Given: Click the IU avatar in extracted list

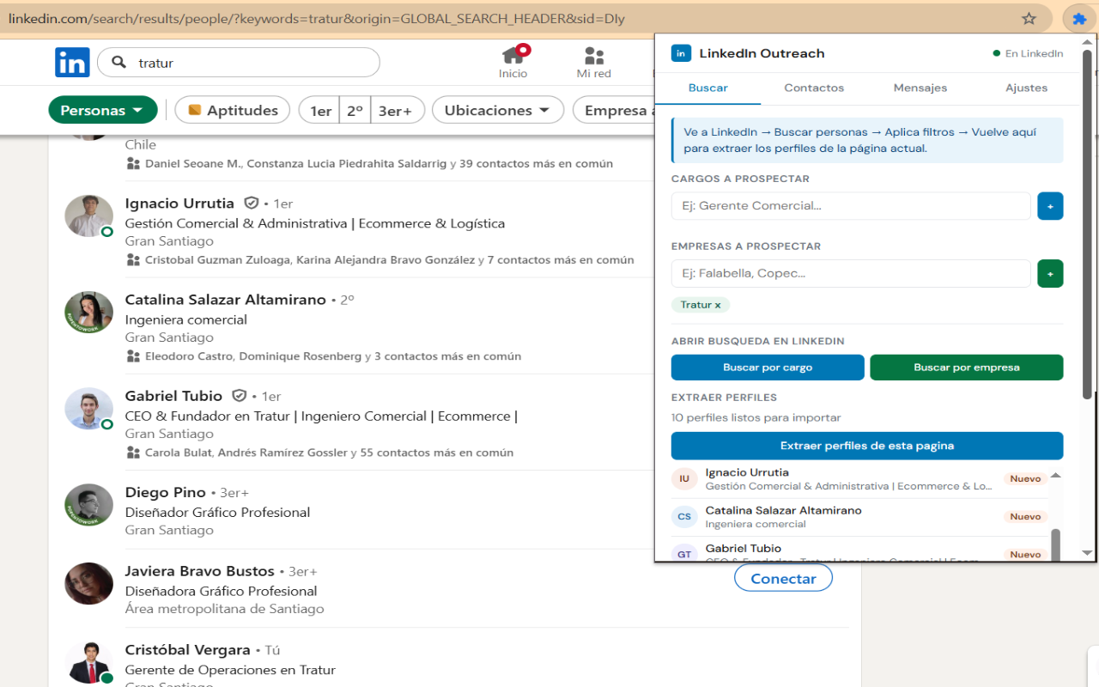Looking at the screenshot, I should point(684,479).
